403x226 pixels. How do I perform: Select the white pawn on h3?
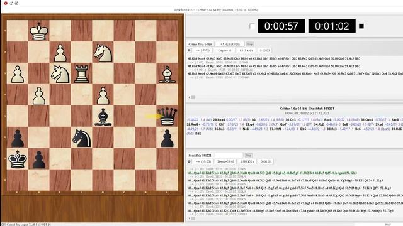[18, 74]
